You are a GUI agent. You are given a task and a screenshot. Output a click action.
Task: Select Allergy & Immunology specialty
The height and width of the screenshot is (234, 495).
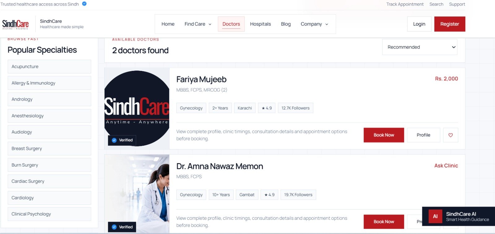[49, 83]
